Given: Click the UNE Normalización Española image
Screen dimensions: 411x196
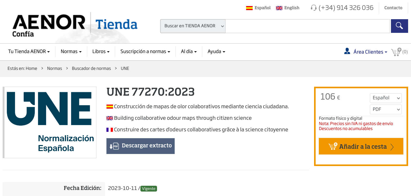Looking at the screenshot, I should point(50,122).
